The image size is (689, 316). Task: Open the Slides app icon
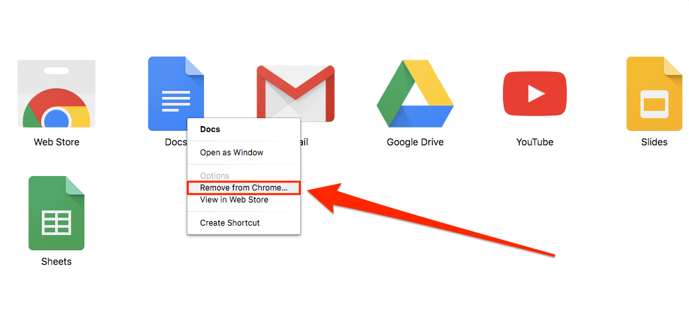(654, 94)
